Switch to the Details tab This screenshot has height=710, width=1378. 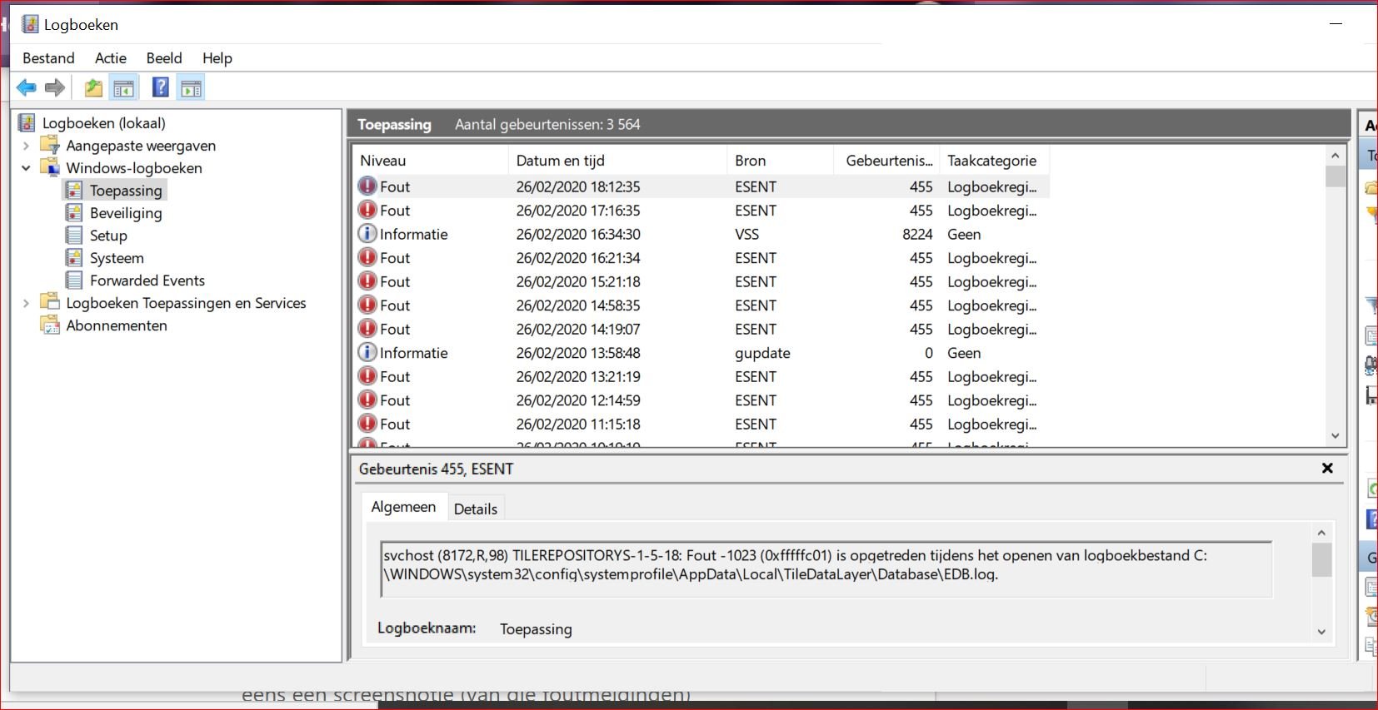476,509
